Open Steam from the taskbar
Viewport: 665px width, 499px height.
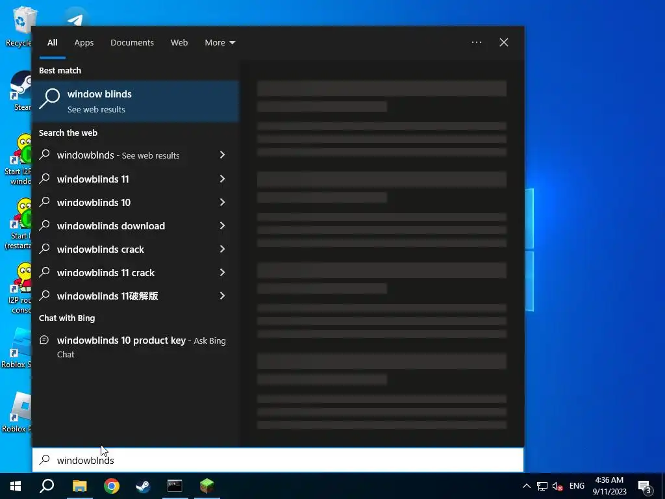(x=143, y=486)
